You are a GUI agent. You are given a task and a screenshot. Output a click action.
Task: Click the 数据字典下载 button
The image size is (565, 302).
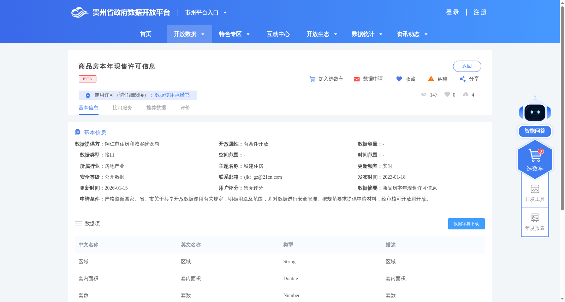[466, 224]
